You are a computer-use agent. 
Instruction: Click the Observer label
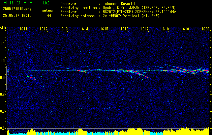(68, 4)
